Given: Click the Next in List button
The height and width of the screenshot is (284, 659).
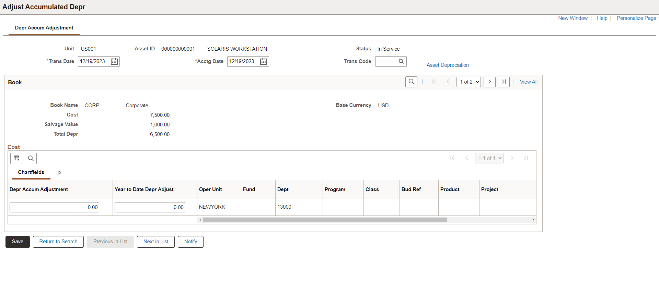Looking at the screenshot, I should coord(156,242).
